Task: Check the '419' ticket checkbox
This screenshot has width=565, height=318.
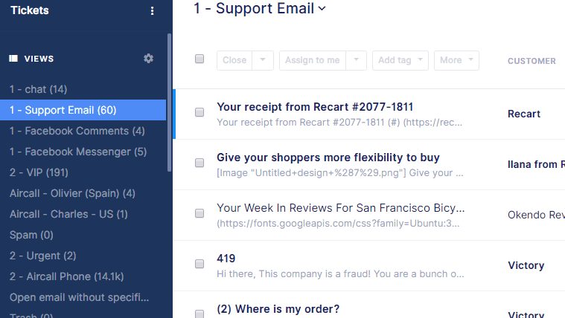Action: (199, 264)
